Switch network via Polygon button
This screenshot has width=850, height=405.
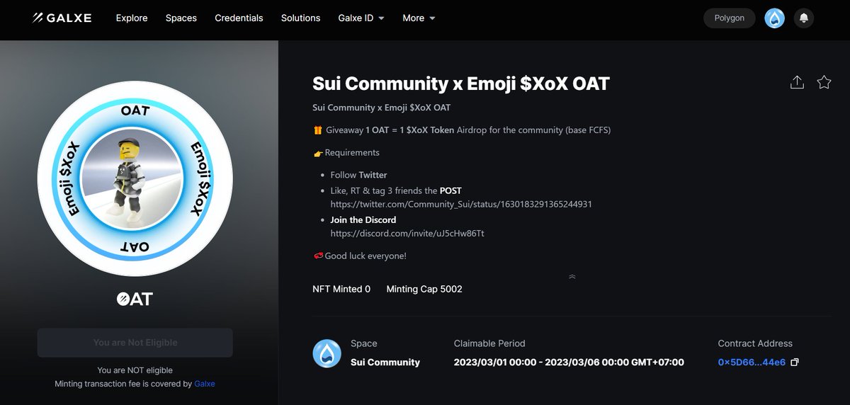pos(729,18)
